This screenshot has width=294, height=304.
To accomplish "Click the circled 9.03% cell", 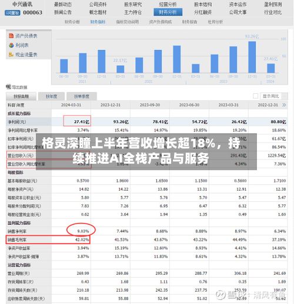I will click(83, 231).
